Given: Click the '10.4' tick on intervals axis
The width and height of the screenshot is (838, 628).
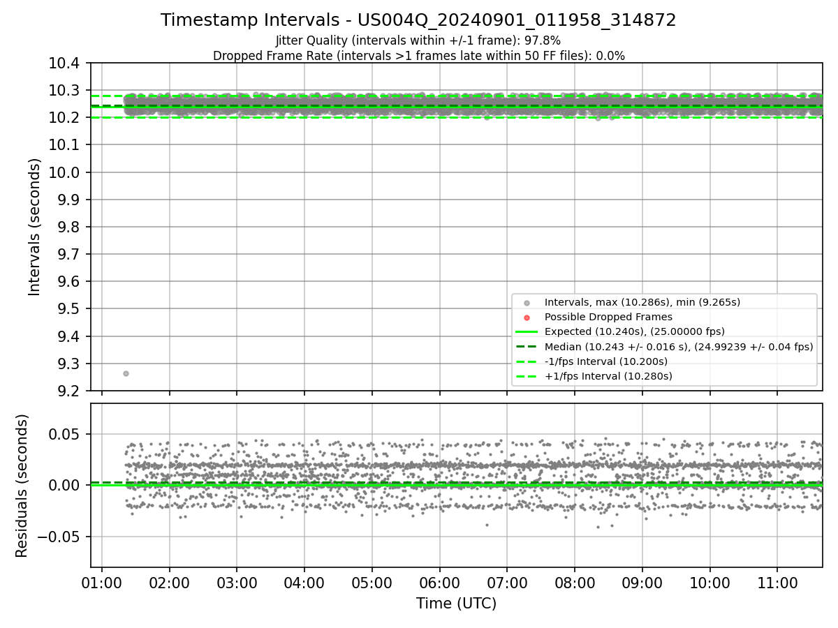Looking at the screenshot, I should pyautogui.click(x=66, y=63).
